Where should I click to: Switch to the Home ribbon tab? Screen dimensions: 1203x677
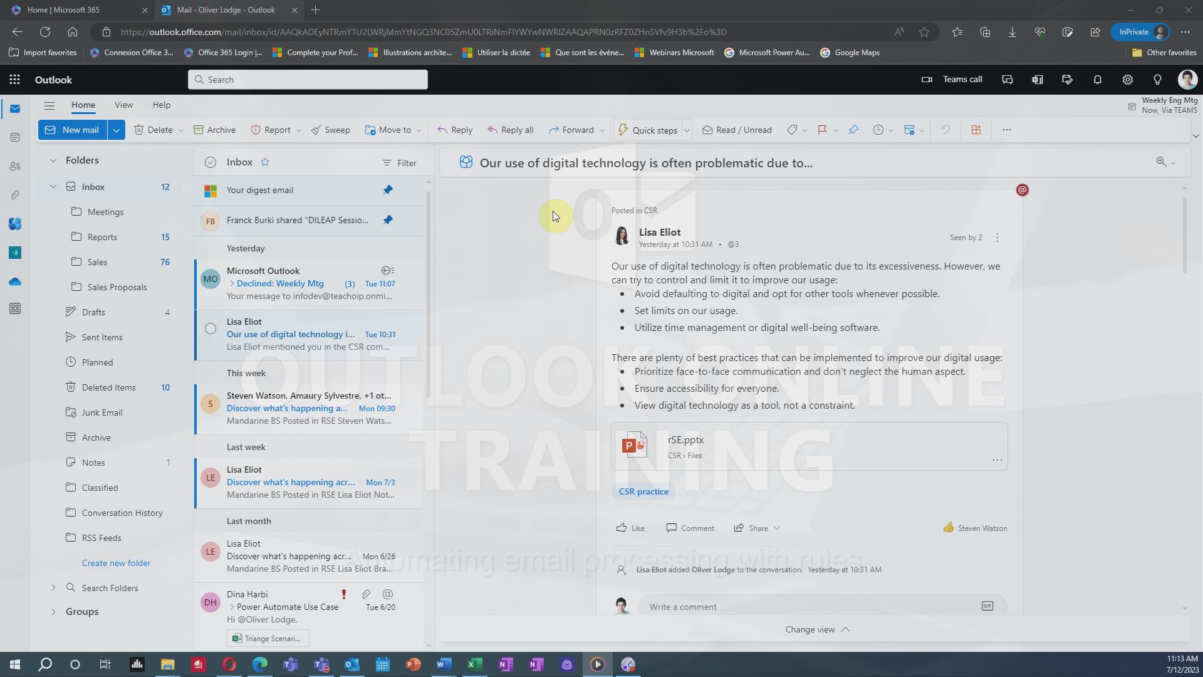[x=83, y=105]
